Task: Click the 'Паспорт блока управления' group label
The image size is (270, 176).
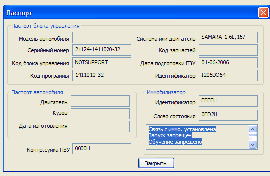Action: tap(45, 26)
